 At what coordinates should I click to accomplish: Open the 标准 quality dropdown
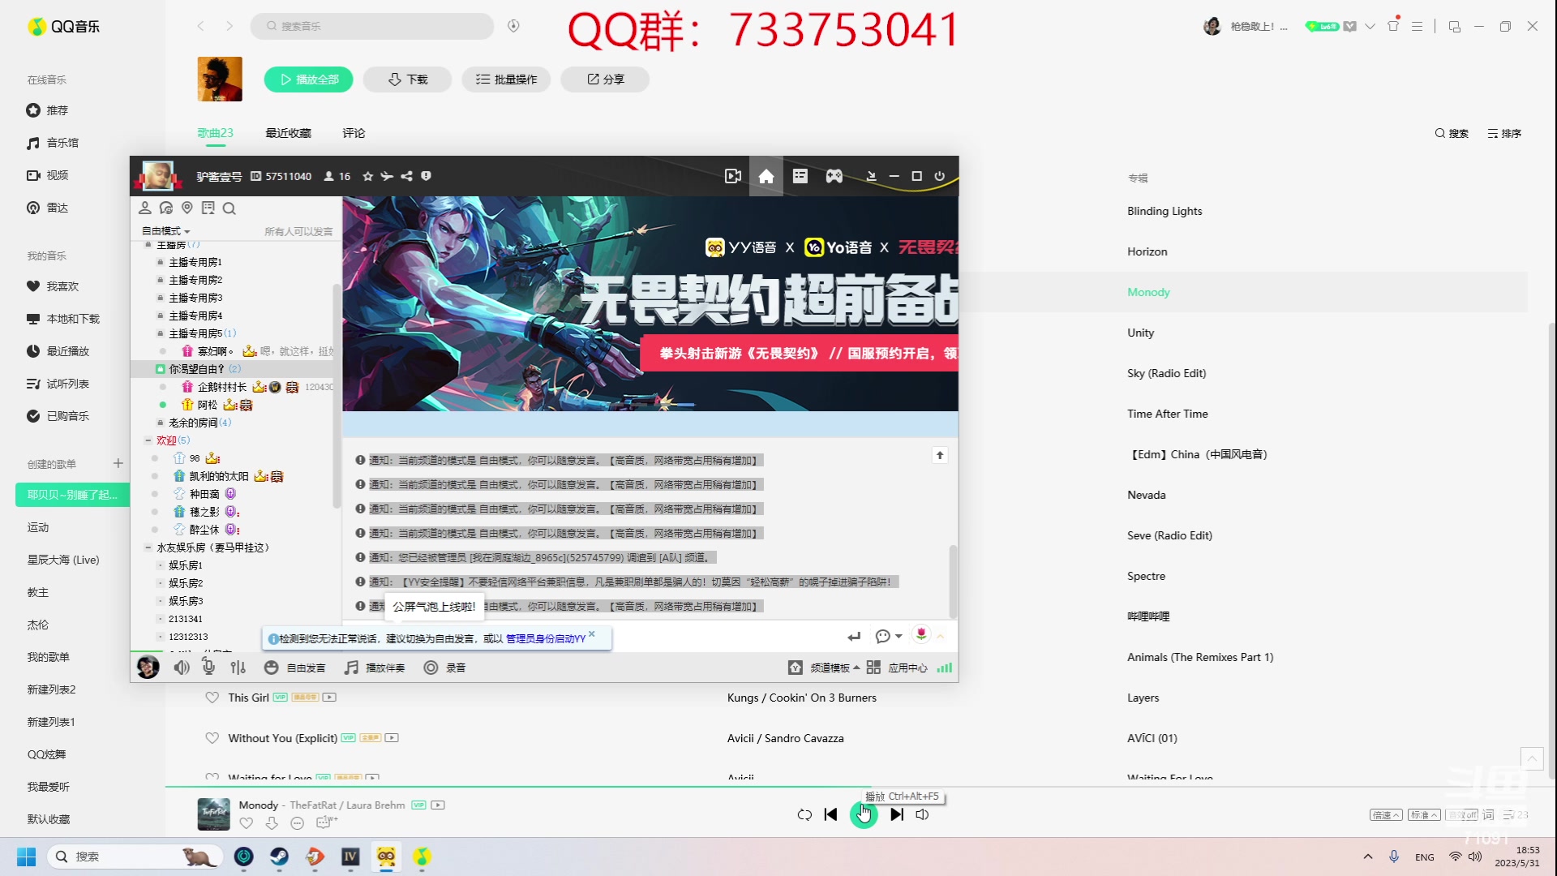1423,815
